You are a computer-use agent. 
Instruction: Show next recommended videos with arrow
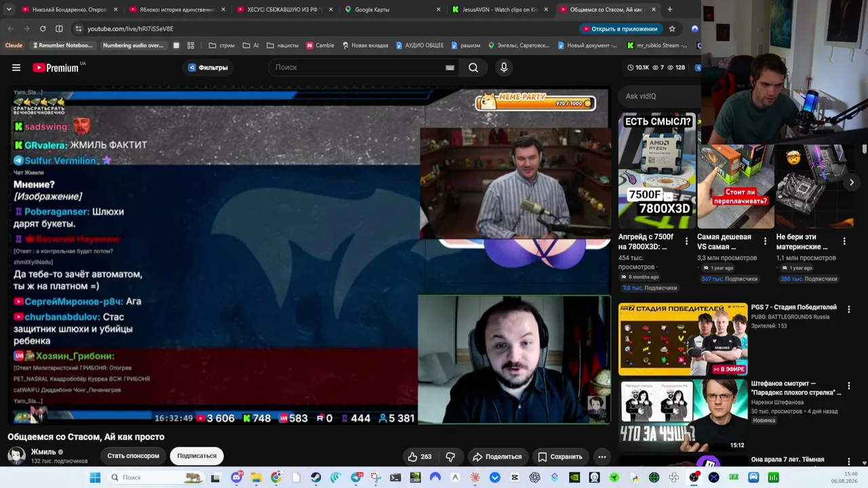(x=852, y=182)
